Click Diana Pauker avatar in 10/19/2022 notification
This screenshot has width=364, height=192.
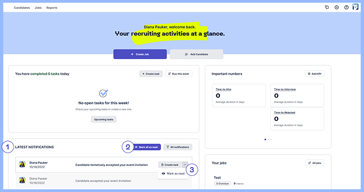(x=22, y=164)
